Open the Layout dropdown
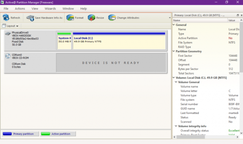The height and width of the screenshot is (144, 243). [x=10, y=26]
